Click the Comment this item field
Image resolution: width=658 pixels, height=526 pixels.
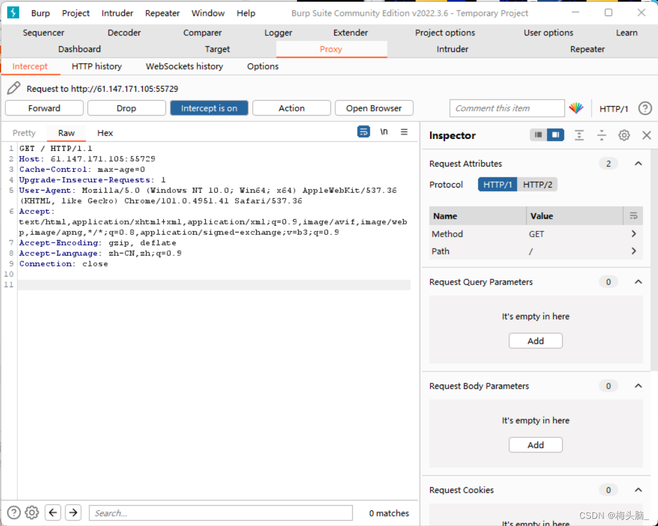pyautogui.click(x=507, y=108)
